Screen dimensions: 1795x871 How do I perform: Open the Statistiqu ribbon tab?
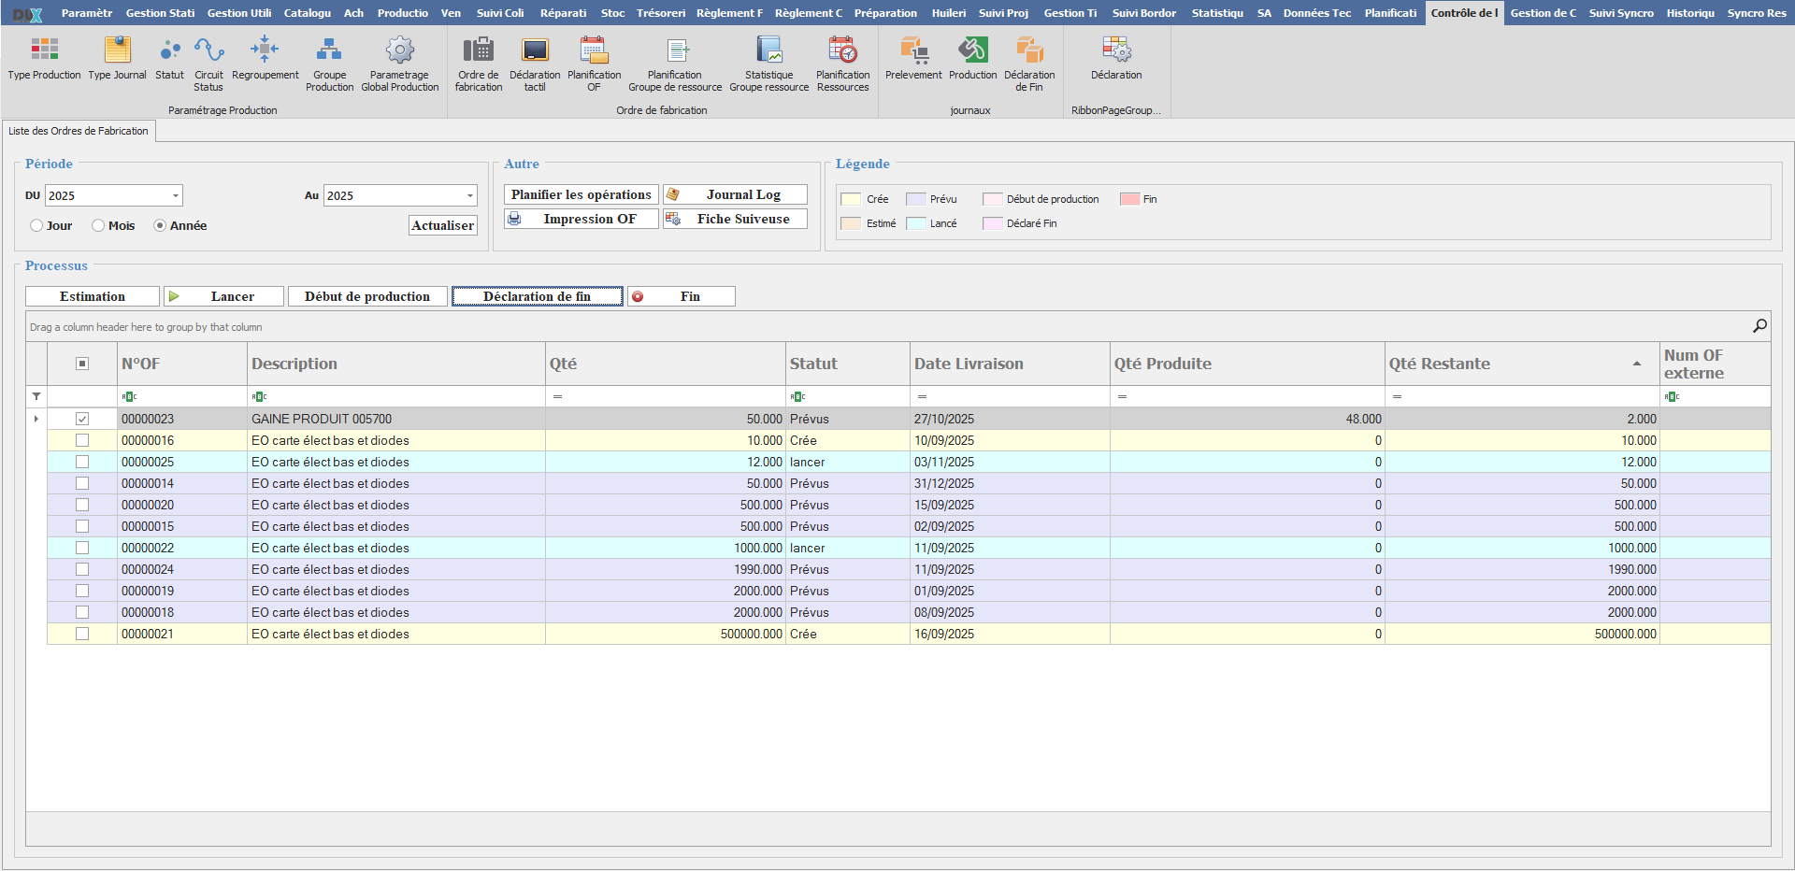pyautogui.click(x=1216, y=13)
